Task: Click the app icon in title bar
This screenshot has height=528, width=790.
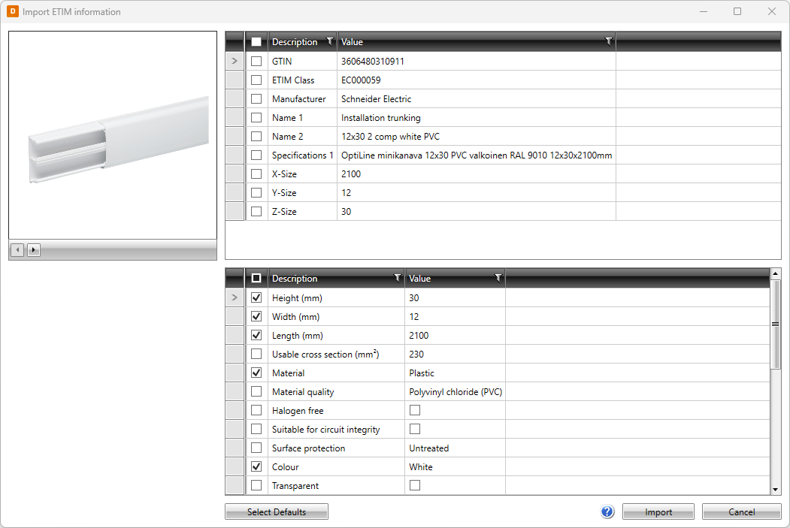Action: click(x=12, y=12)
